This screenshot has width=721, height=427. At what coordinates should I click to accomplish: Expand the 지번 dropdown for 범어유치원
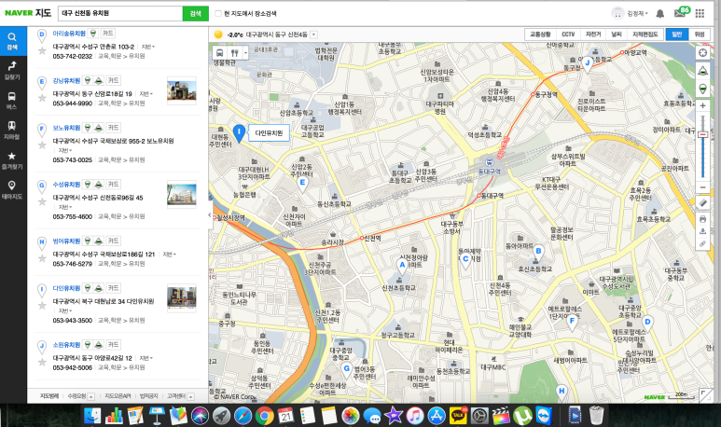(x=169, y=255)
